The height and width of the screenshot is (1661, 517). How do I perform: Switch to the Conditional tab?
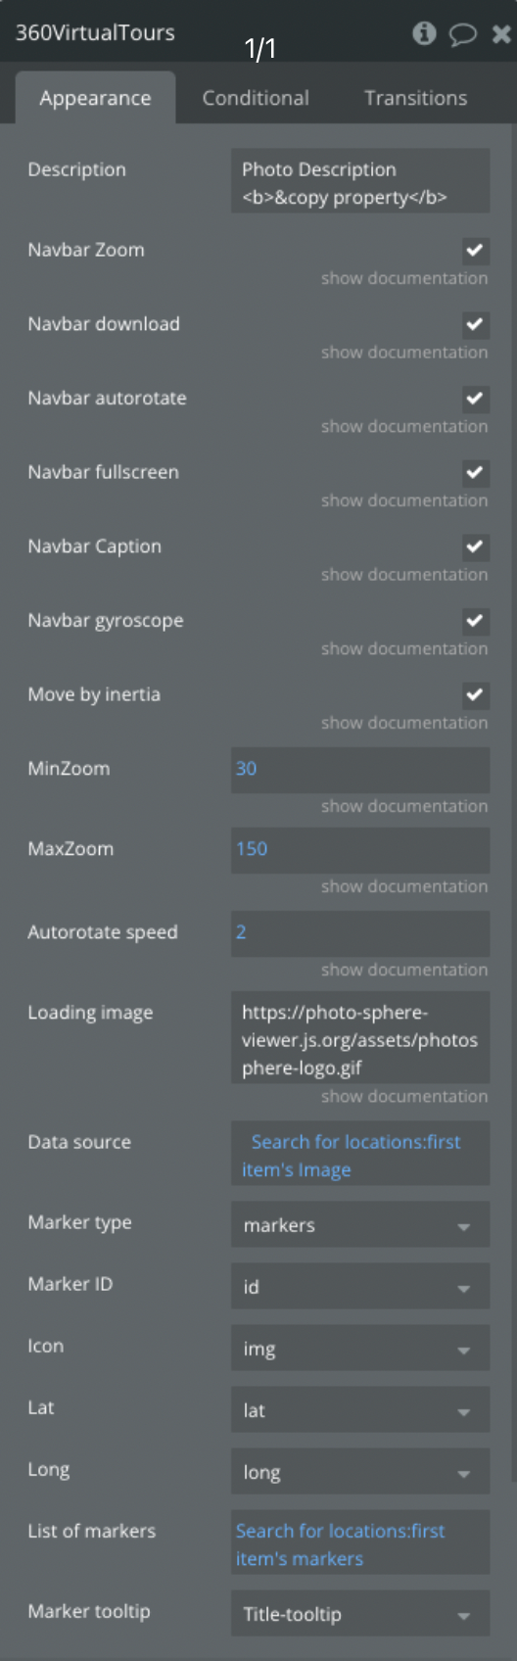tap(256, 98)
